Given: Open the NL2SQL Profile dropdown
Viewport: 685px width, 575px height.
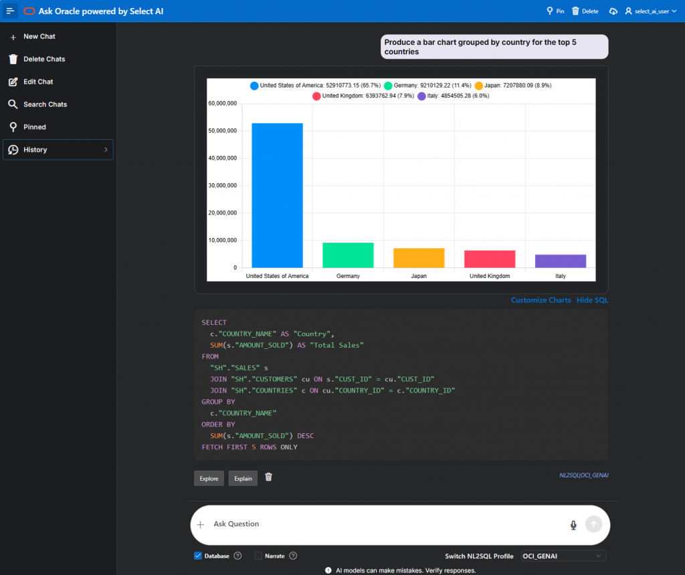Looking at the screenshot, I should point(563,556).
